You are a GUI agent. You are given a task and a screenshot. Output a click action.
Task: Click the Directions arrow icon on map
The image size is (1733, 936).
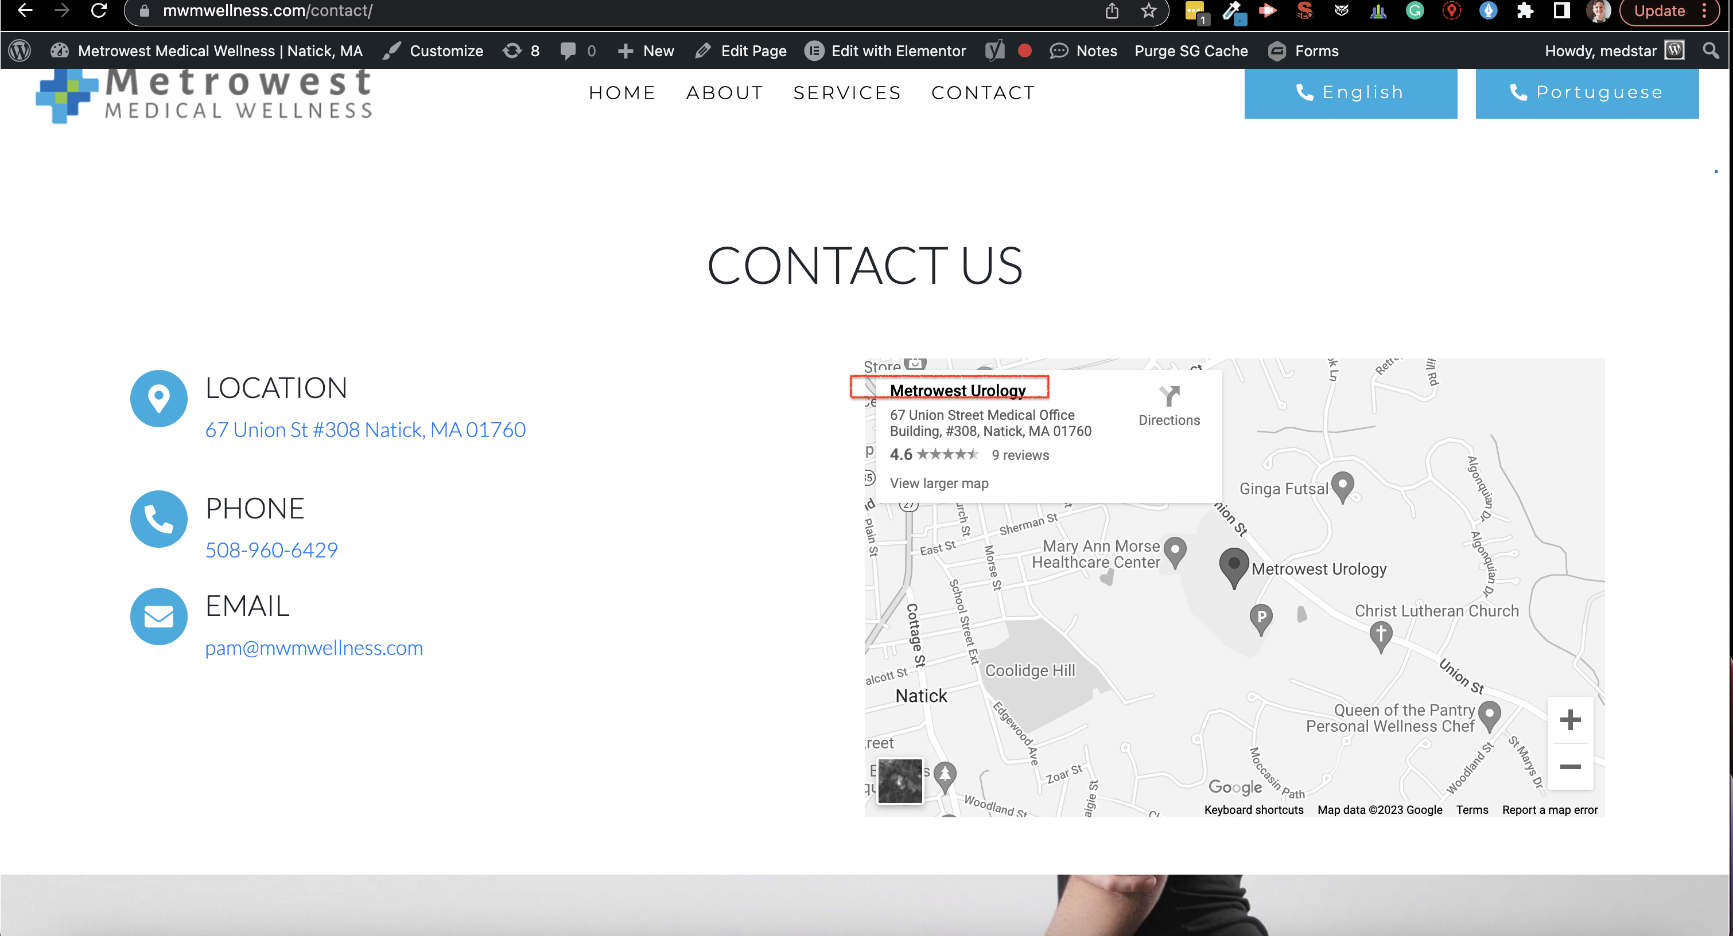1169,395
